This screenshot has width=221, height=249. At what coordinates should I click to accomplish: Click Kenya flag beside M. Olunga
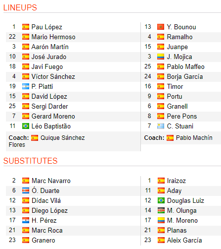(x=161, y=210)
